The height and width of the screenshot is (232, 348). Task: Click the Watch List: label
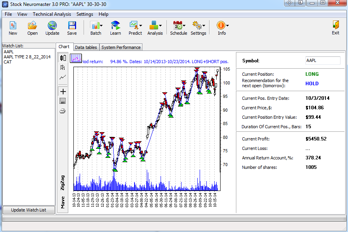[13, 46]
